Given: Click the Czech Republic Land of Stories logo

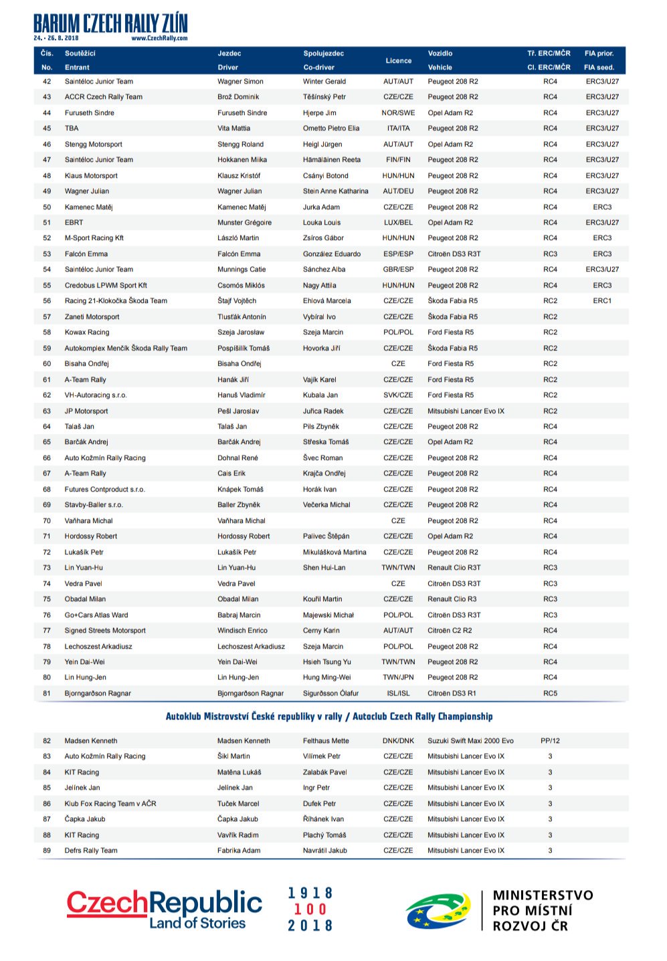Looking at the screenshot, I should (164, 910).
